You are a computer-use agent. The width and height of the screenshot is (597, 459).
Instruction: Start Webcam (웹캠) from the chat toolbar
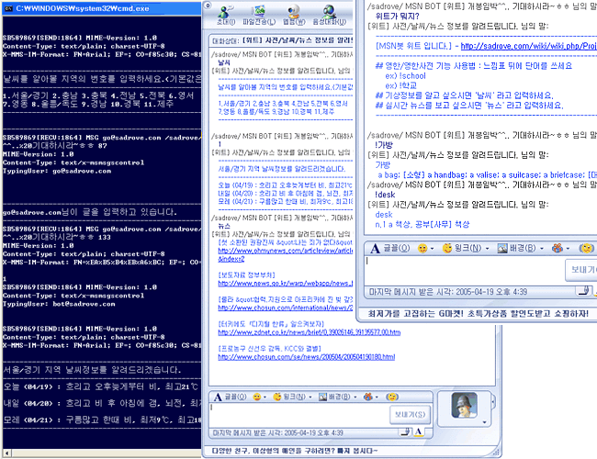point(294,16)
